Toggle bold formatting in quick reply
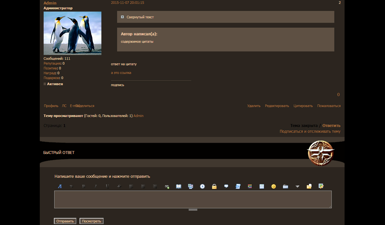385x225 pixels. [x=83, y=186]
